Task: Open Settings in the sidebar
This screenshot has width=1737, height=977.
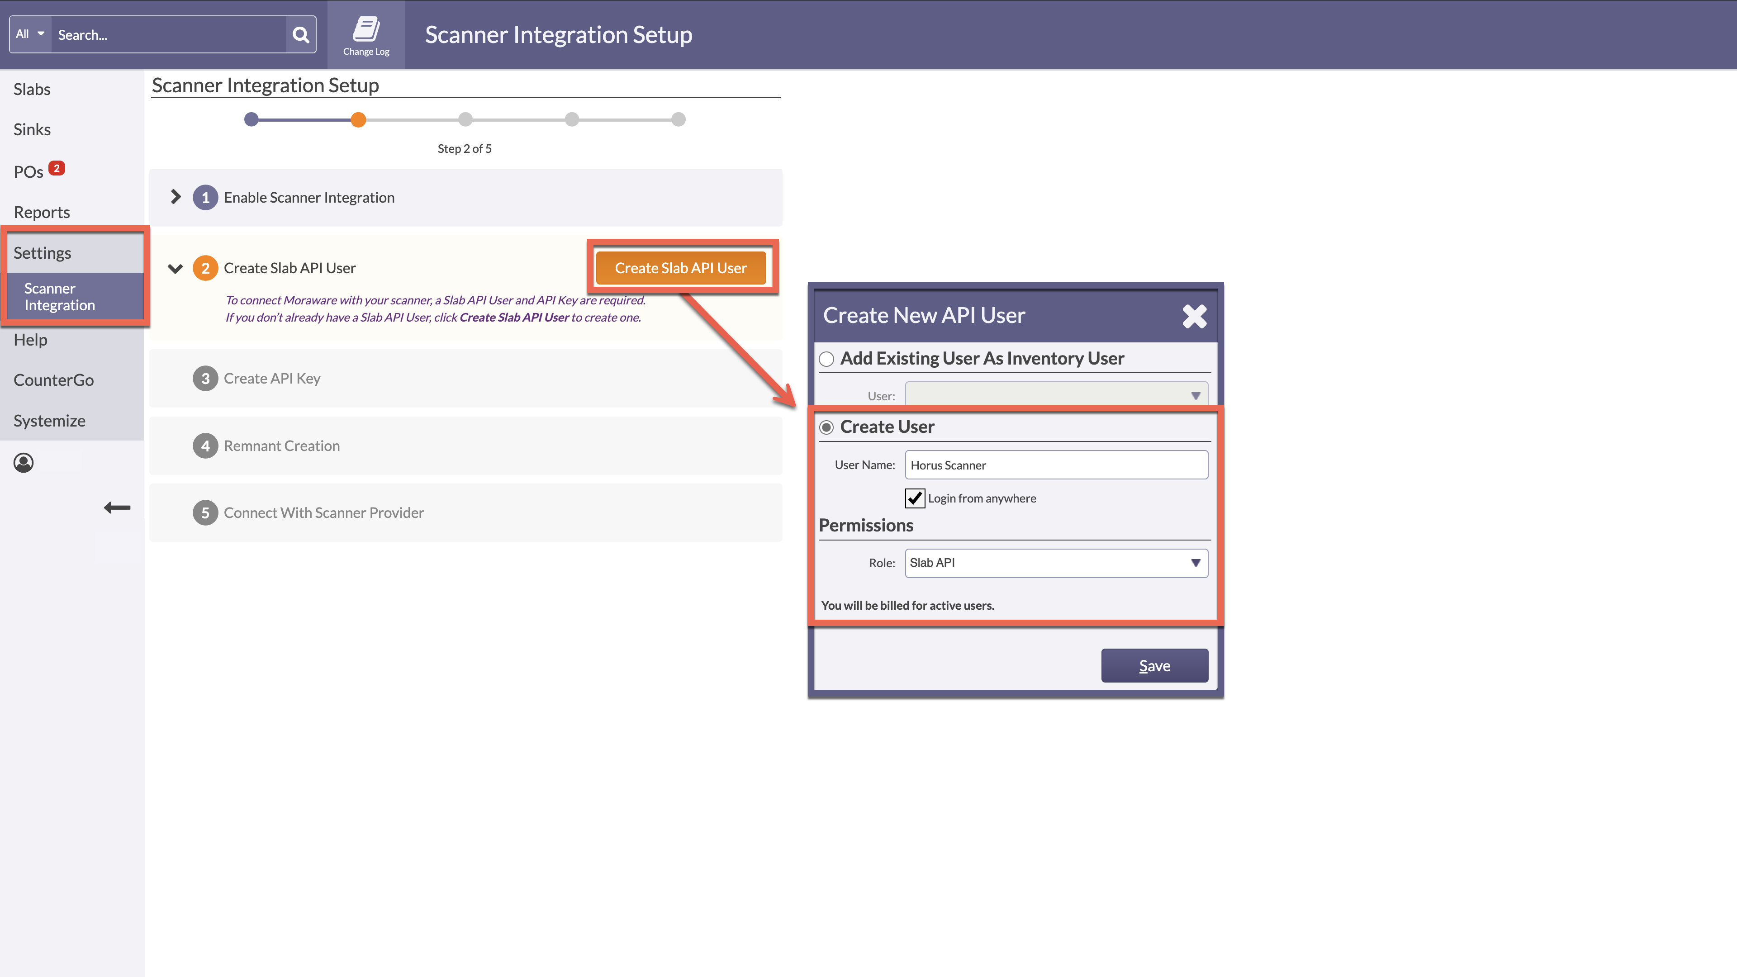Action: pos(42,253)
